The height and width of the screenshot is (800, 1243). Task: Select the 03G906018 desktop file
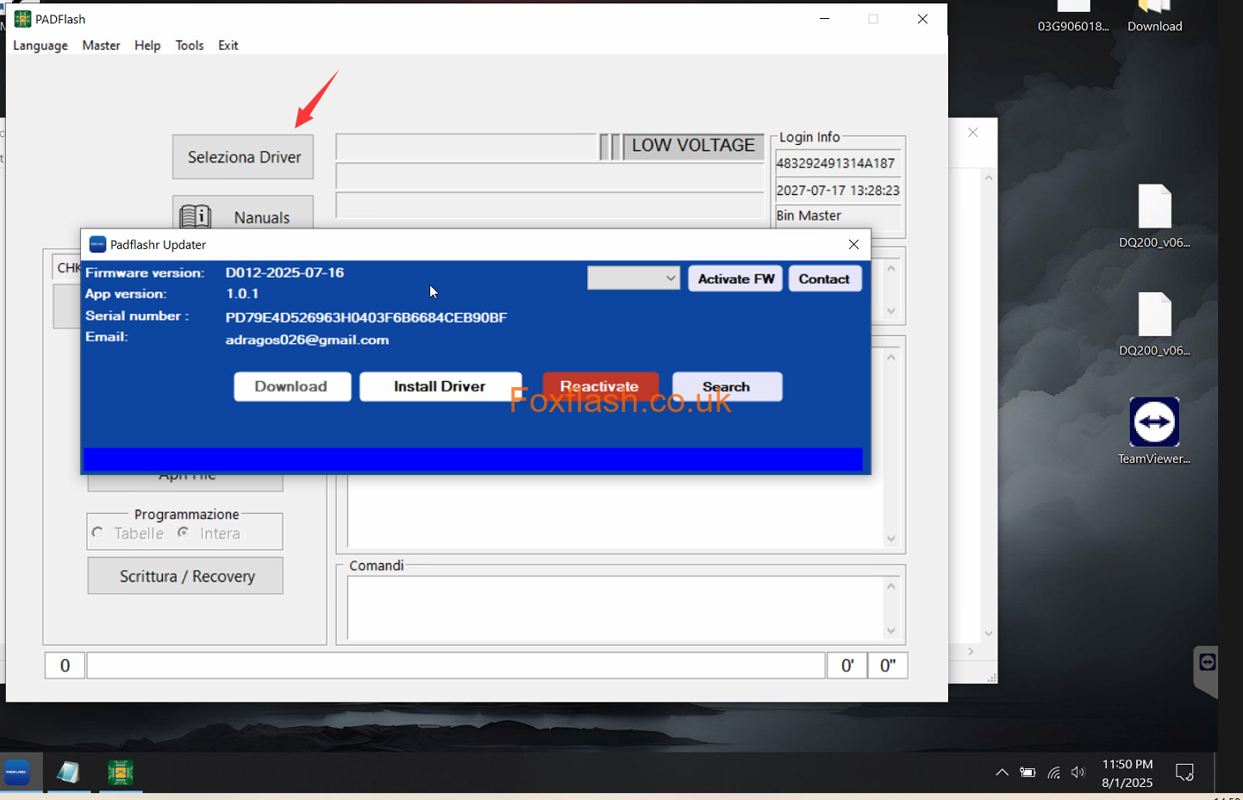[x=1073, y=17]
